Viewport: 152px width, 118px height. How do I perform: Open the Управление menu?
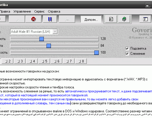point(22,11)
